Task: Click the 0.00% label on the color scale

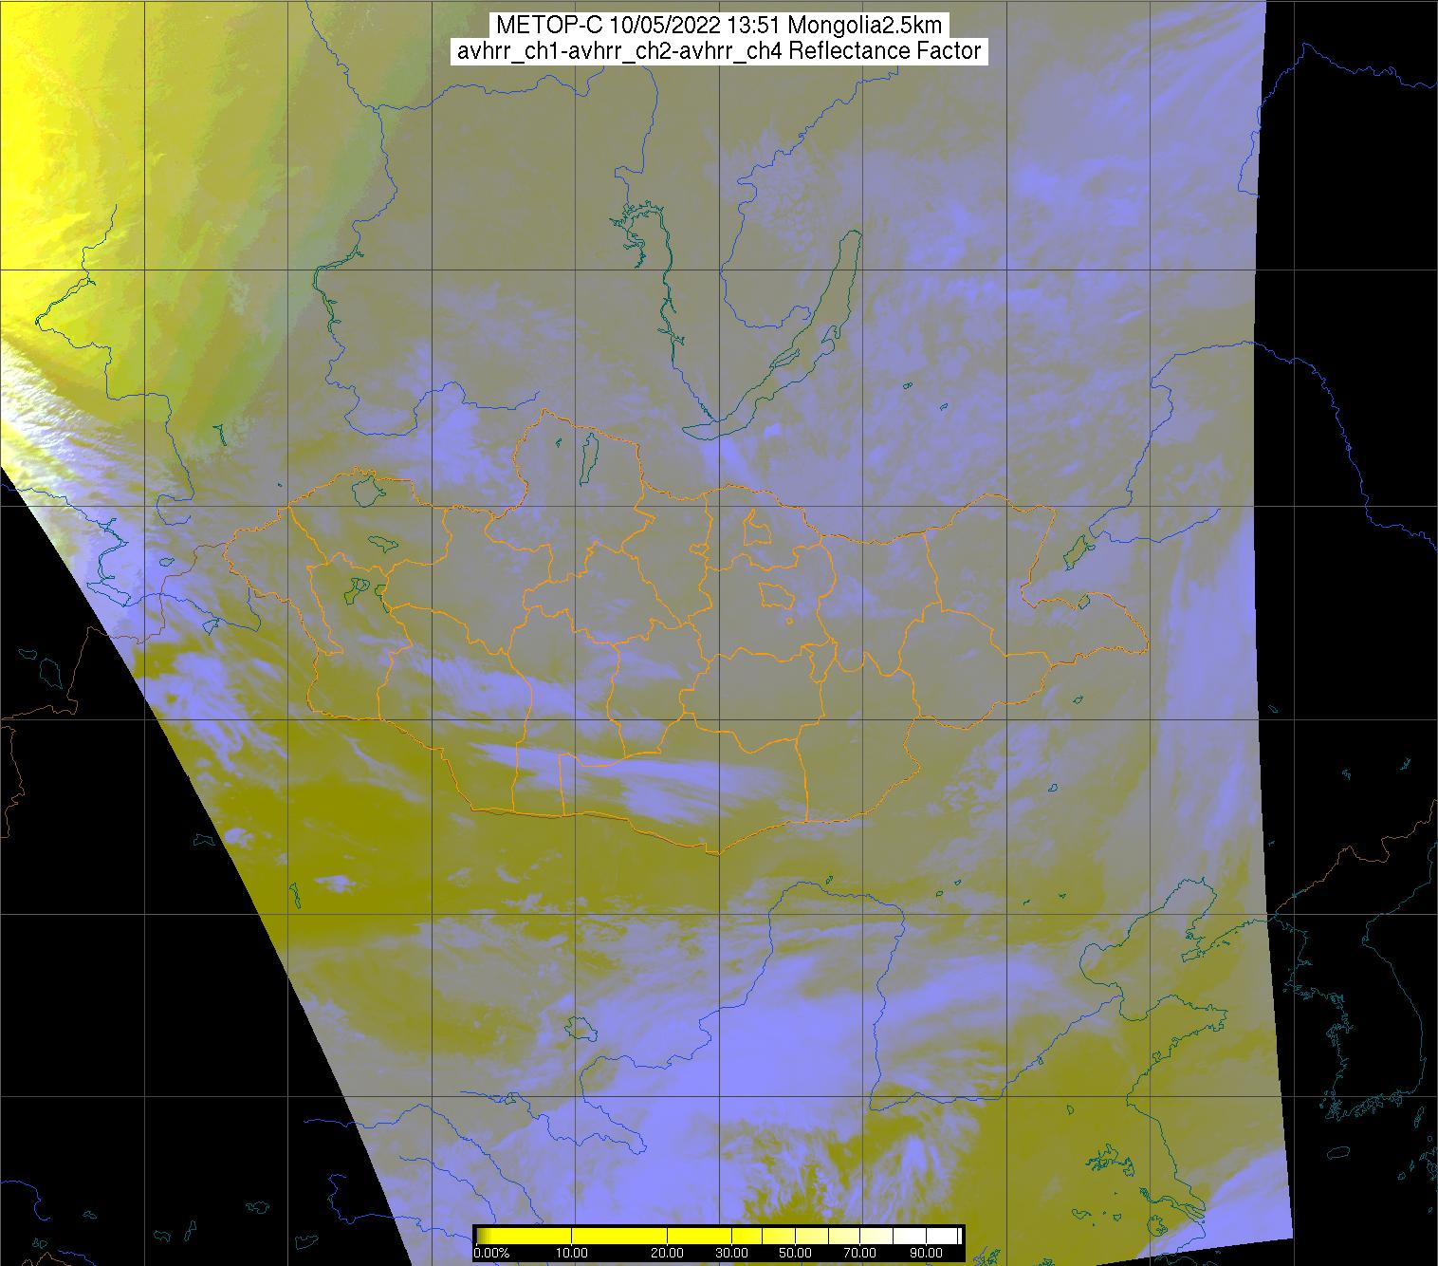Action: (x=491, y=1253)
